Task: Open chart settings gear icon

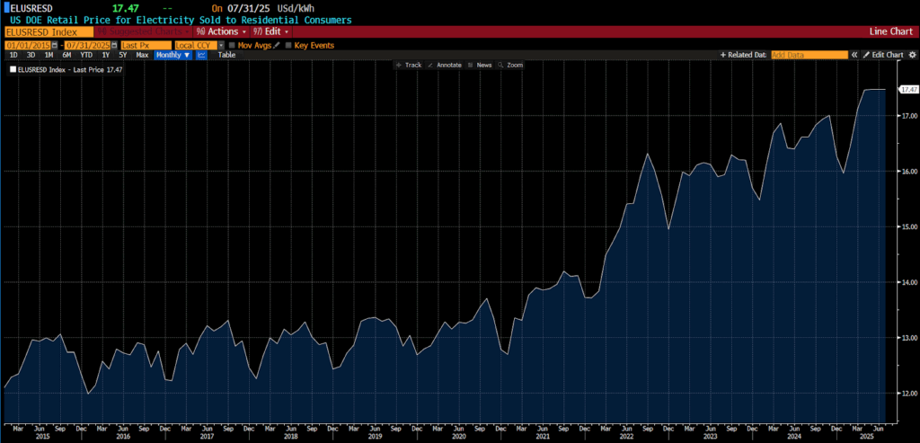Action: 911,55
